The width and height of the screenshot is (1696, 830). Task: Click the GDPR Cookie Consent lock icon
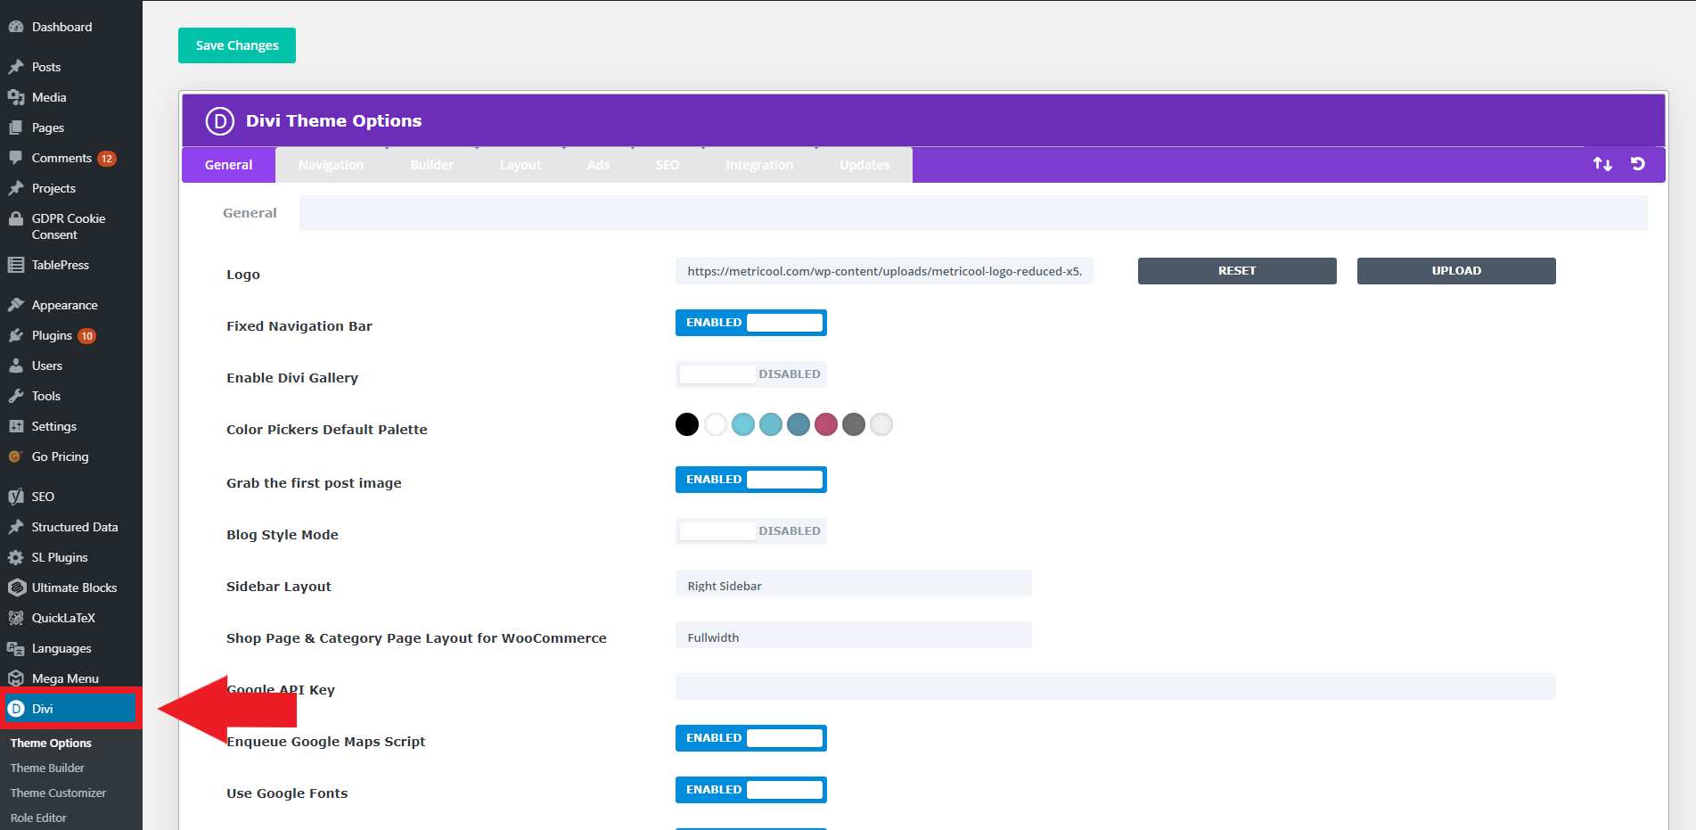point(16,218)
